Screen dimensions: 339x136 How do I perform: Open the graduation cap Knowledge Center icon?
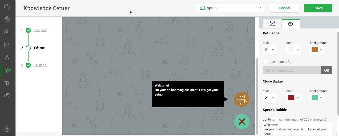click(7, 70)
